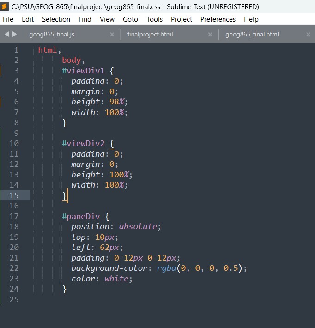The height and width of the screenshot is (328, 315).
Task: Open the Find menu
Action: (x=85, y=19)
